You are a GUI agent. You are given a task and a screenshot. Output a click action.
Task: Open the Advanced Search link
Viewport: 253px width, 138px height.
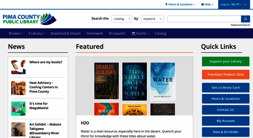click(240, 25)
